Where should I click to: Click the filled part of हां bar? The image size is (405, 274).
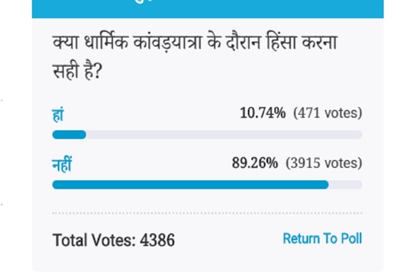[69, 134]
